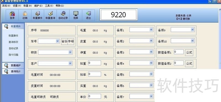Click magnifier icon of 称重模块 panel
Image resolution: width=221 pixels, height=102 pixels.
6,26
